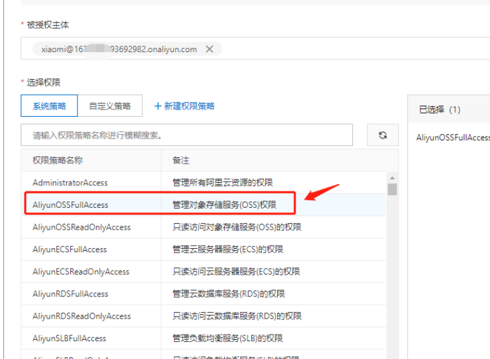This screenshot has width=490, height=359.
Task: Click the 管理负载均衡服务(SLB)的权限 description
Action: [x=228, y=338]
